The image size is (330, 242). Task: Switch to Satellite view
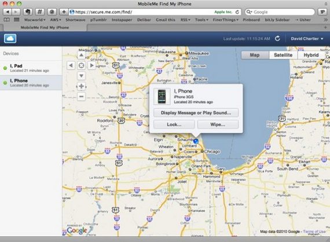(x=283, y=55)
